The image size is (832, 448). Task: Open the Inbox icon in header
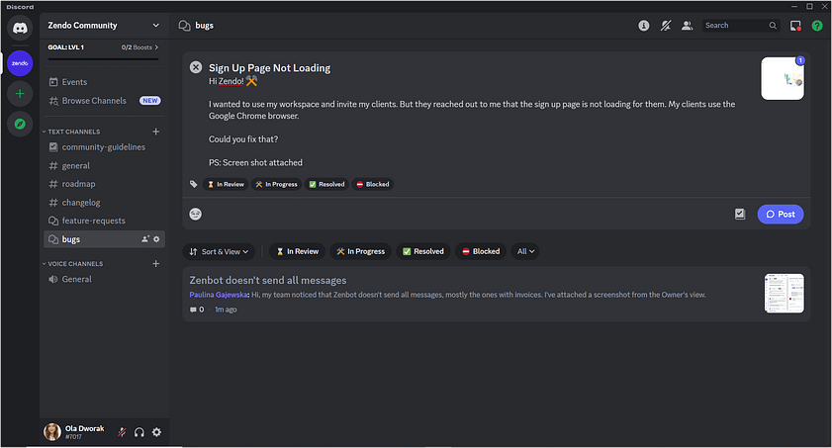(795, 26)
